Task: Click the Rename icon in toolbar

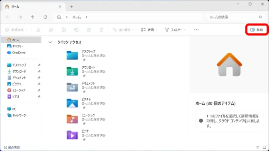Action: tap(76, 30)
